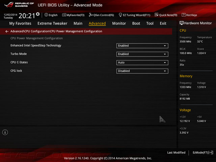Switch to Boot tab
This screenshot has height=162, width=216.
(136, 23)
